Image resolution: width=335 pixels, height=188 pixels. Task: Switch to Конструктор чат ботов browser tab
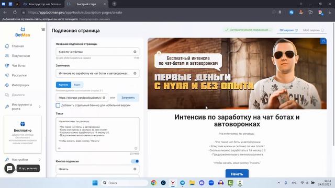[42, 4]
